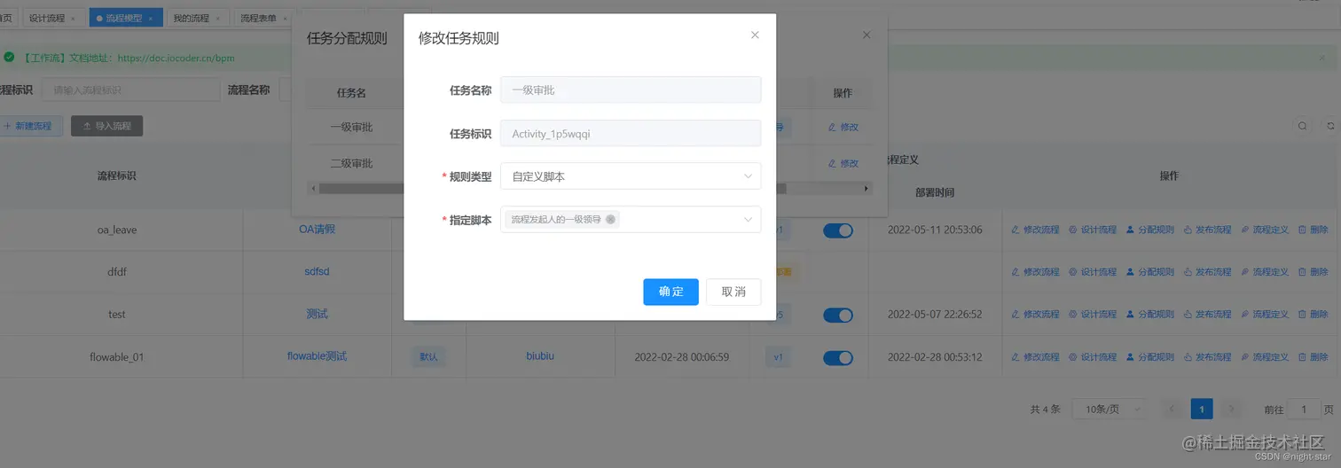The image size is (1341, 468).
Task: Click the 默认 category tag in flowable_01 row
Action: [428, 357]
